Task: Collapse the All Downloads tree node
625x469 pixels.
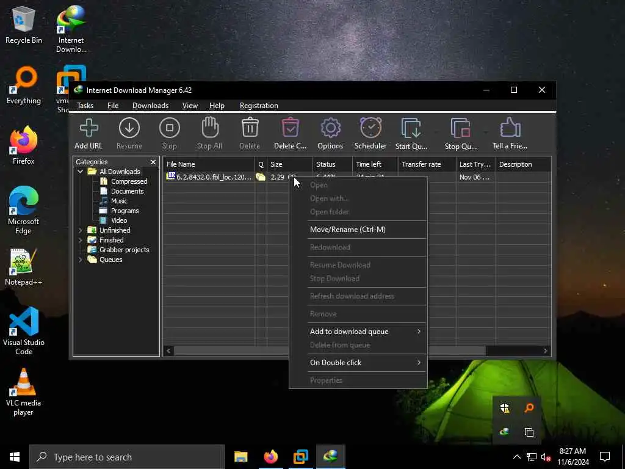Action: point(80,172)
